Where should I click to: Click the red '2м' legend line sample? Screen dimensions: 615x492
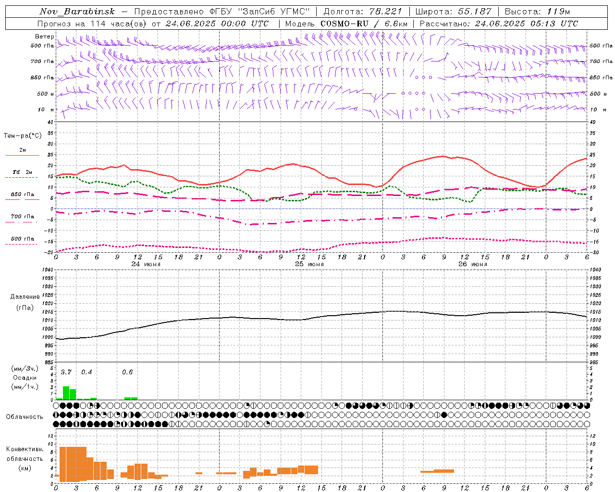coord(22,156)
